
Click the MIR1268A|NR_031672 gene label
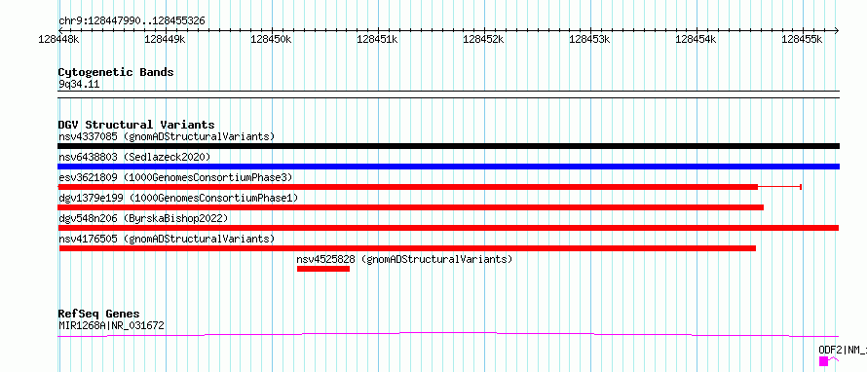click(x=111, y=325)
